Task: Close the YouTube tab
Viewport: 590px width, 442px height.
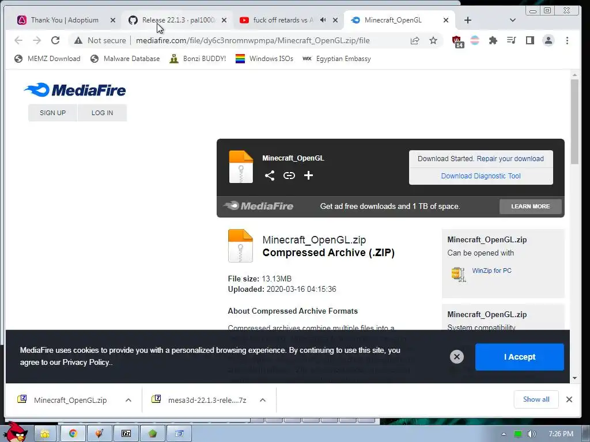Action: (x=335, y=20)
